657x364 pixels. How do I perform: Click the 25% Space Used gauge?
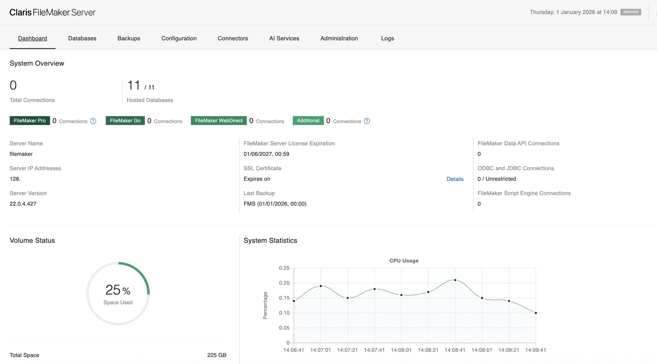[x=118, y=293]
